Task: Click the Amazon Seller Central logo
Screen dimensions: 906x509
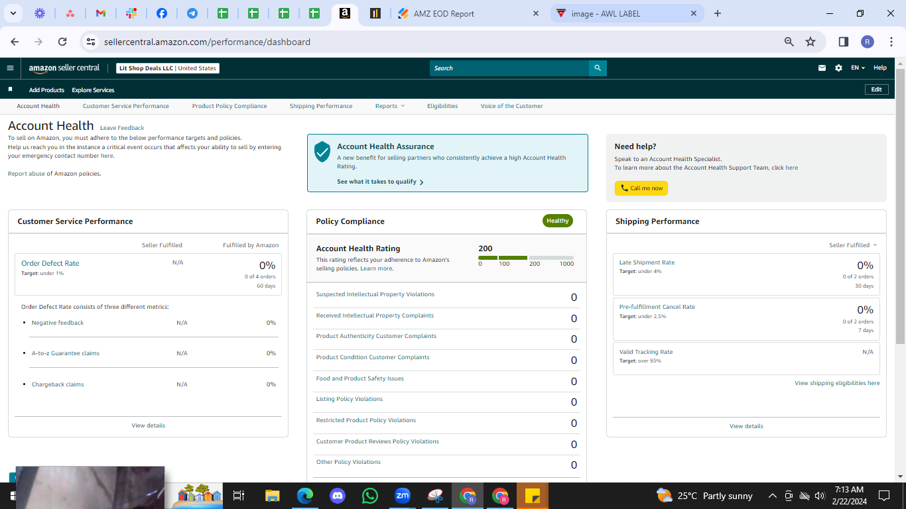Action: point(64,68)
